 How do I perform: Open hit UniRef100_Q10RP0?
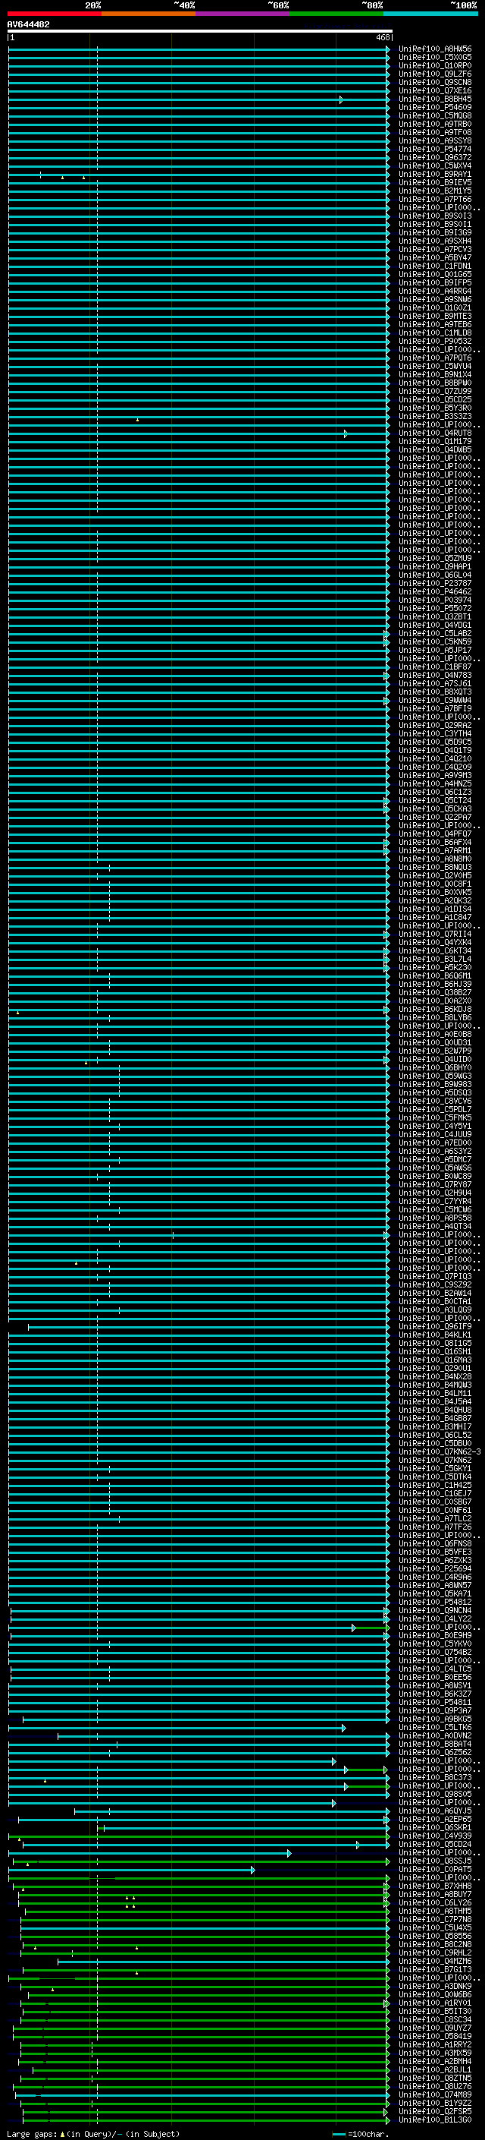pyautogui.click(x=435, y=65)
